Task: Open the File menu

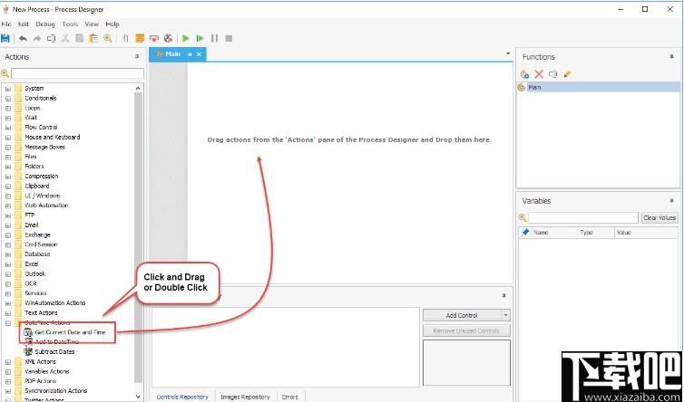Action: pos(6,24)
